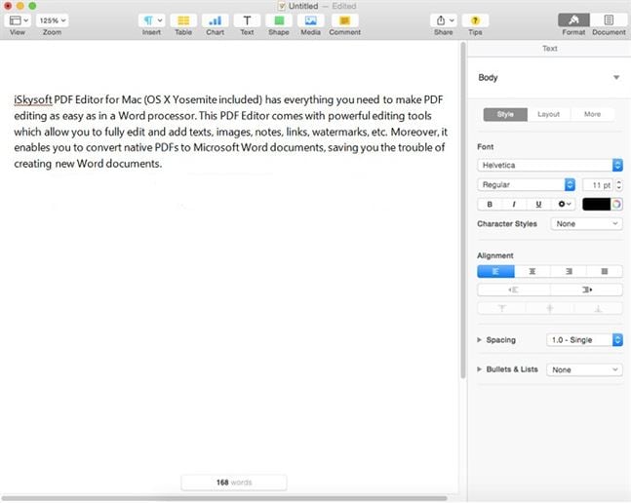Click the word iSkysoft in the document
Viewport: 631px width, 503px height.
(x=33, y=99)
